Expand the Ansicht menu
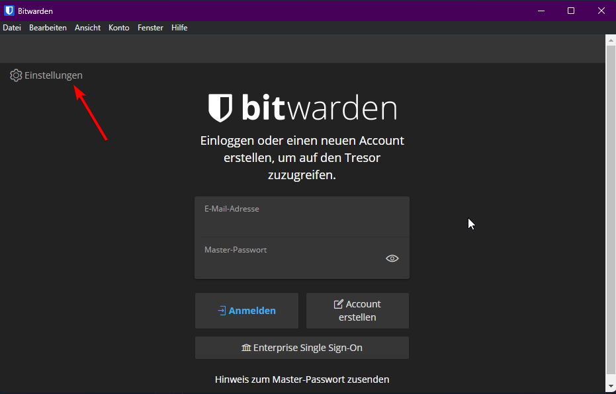The image size is (616, 394). click(x=87, y=28)
